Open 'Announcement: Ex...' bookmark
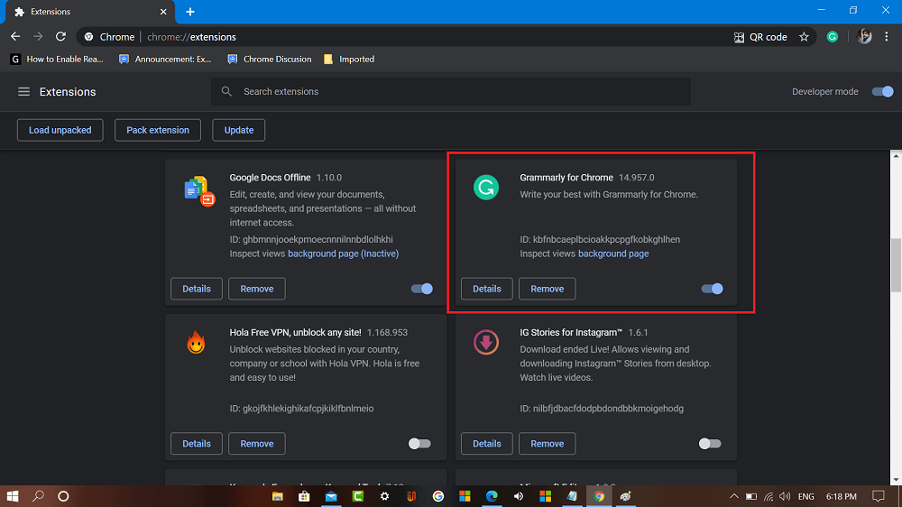The width and height of the screenshot is (902, 507). click(164, 60)
